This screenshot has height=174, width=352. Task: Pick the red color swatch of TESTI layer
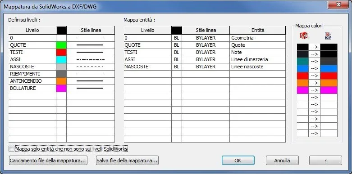(61, 52)
